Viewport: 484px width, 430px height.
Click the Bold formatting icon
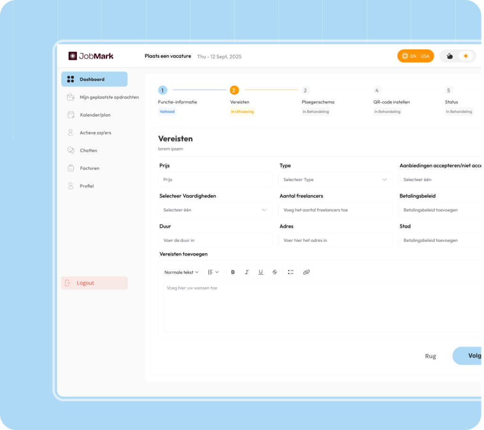[x=233, y=272]
